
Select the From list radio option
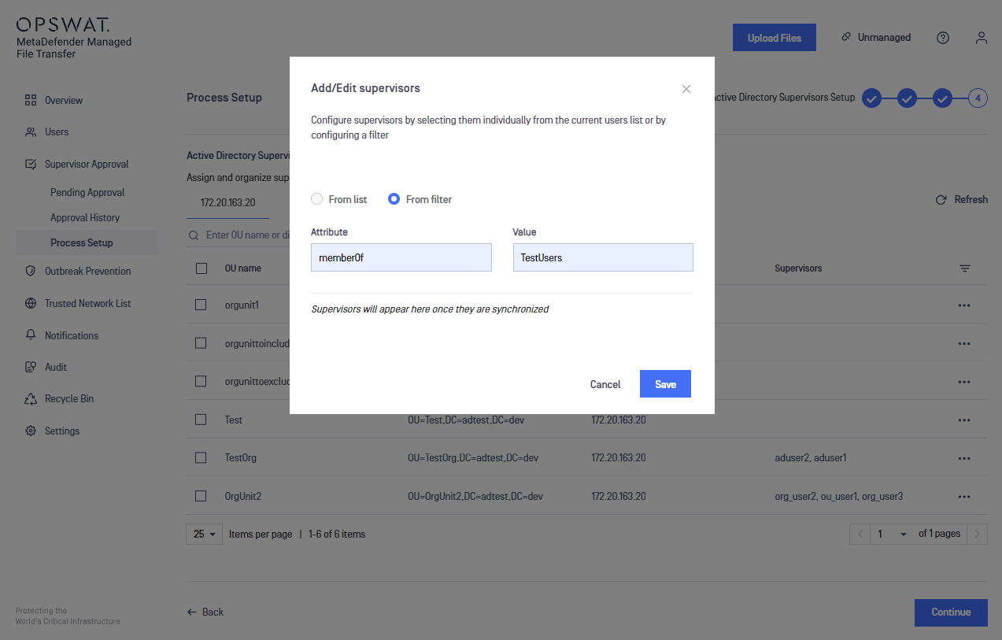(x=316, y=199)
